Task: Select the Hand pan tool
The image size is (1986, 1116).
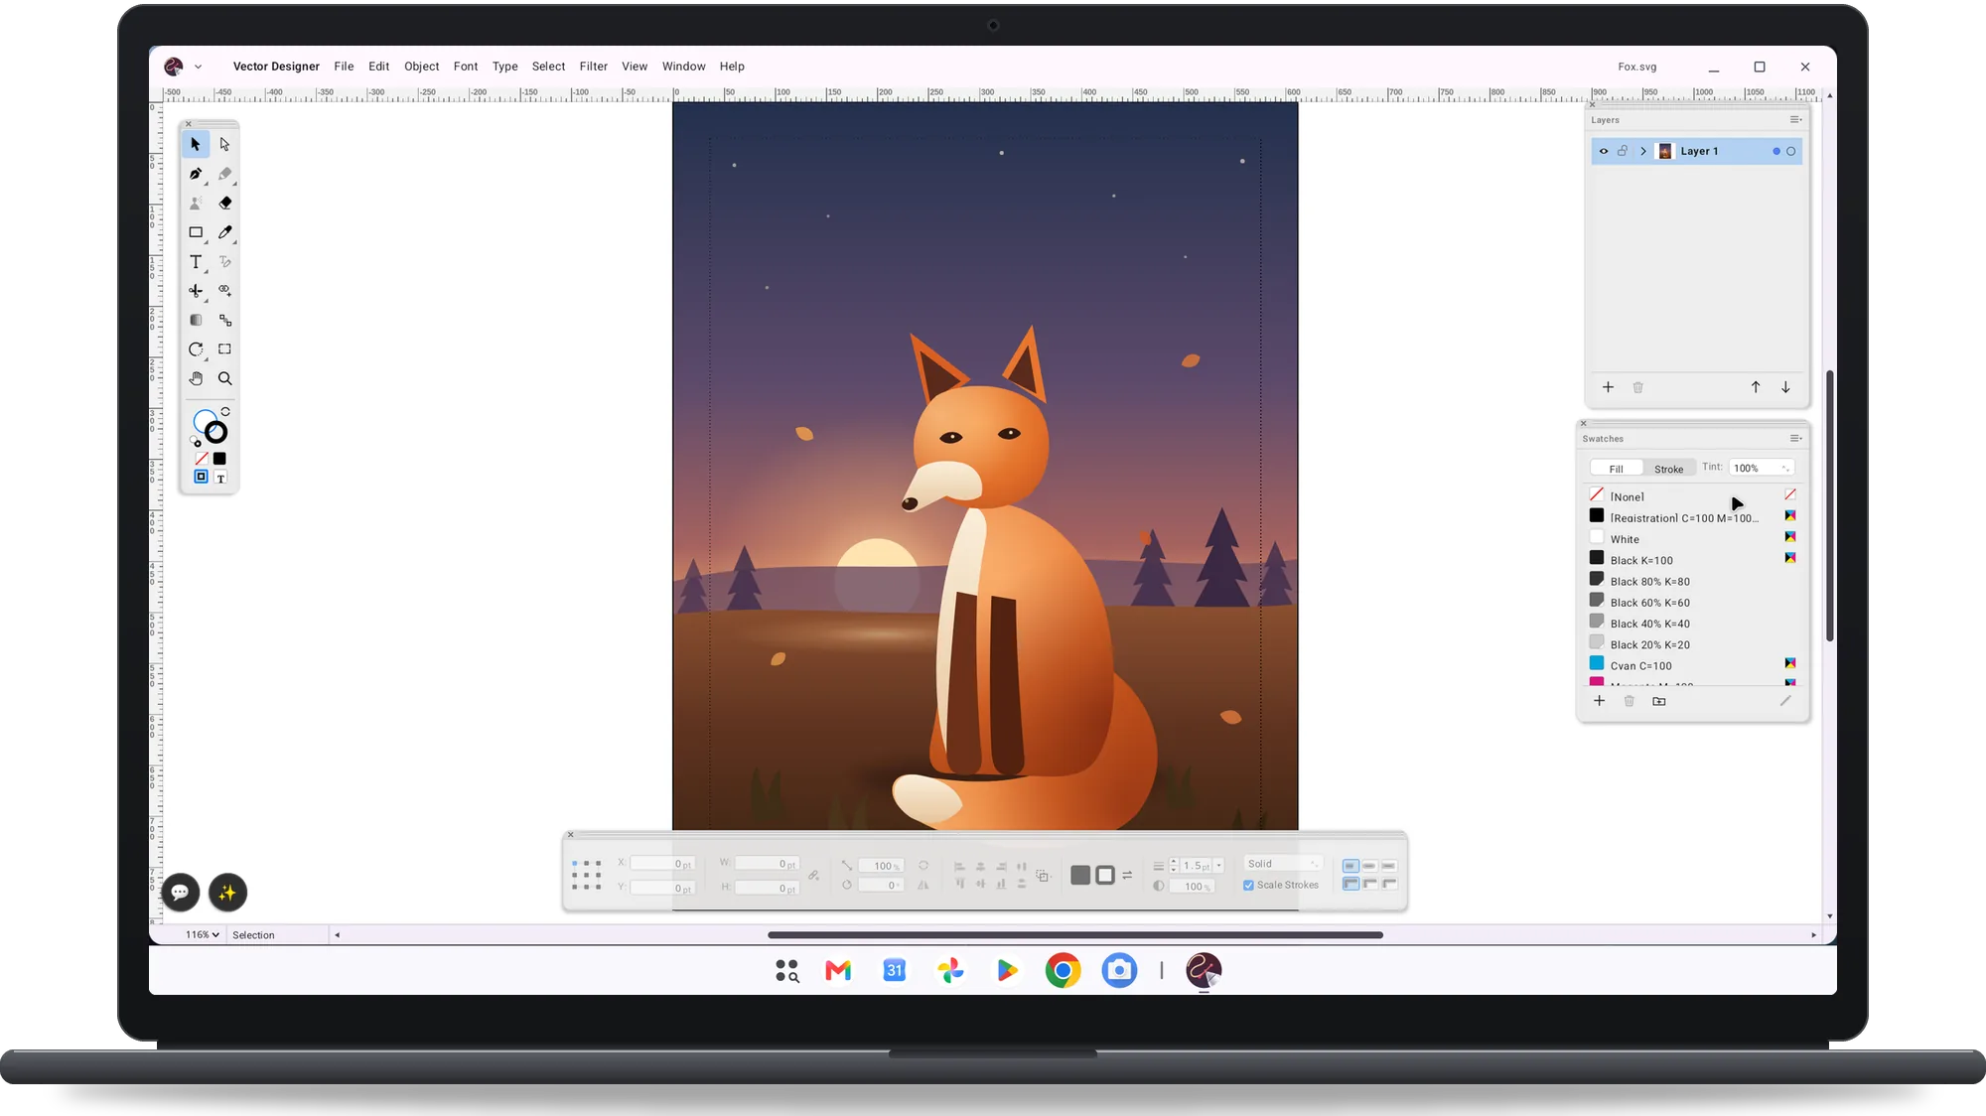Action: 196,379
